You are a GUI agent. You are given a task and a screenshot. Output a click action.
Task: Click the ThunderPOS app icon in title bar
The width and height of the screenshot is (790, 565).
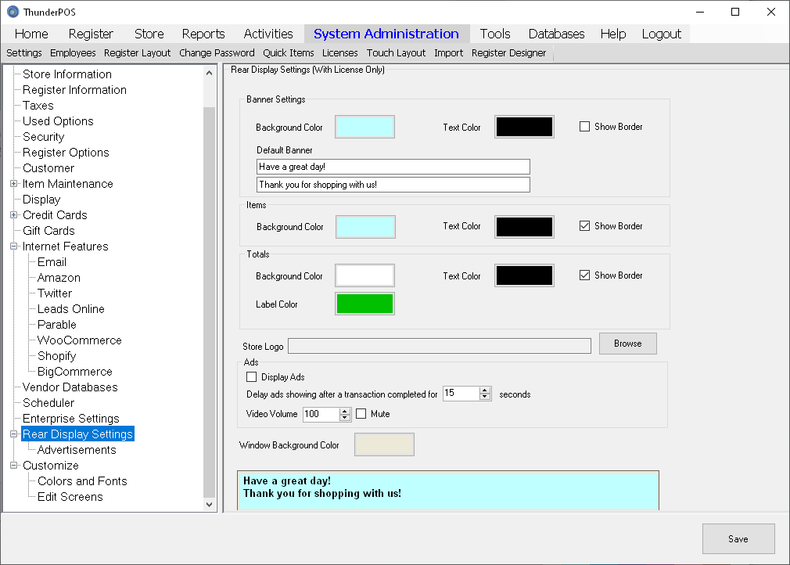tap(13, 12)
